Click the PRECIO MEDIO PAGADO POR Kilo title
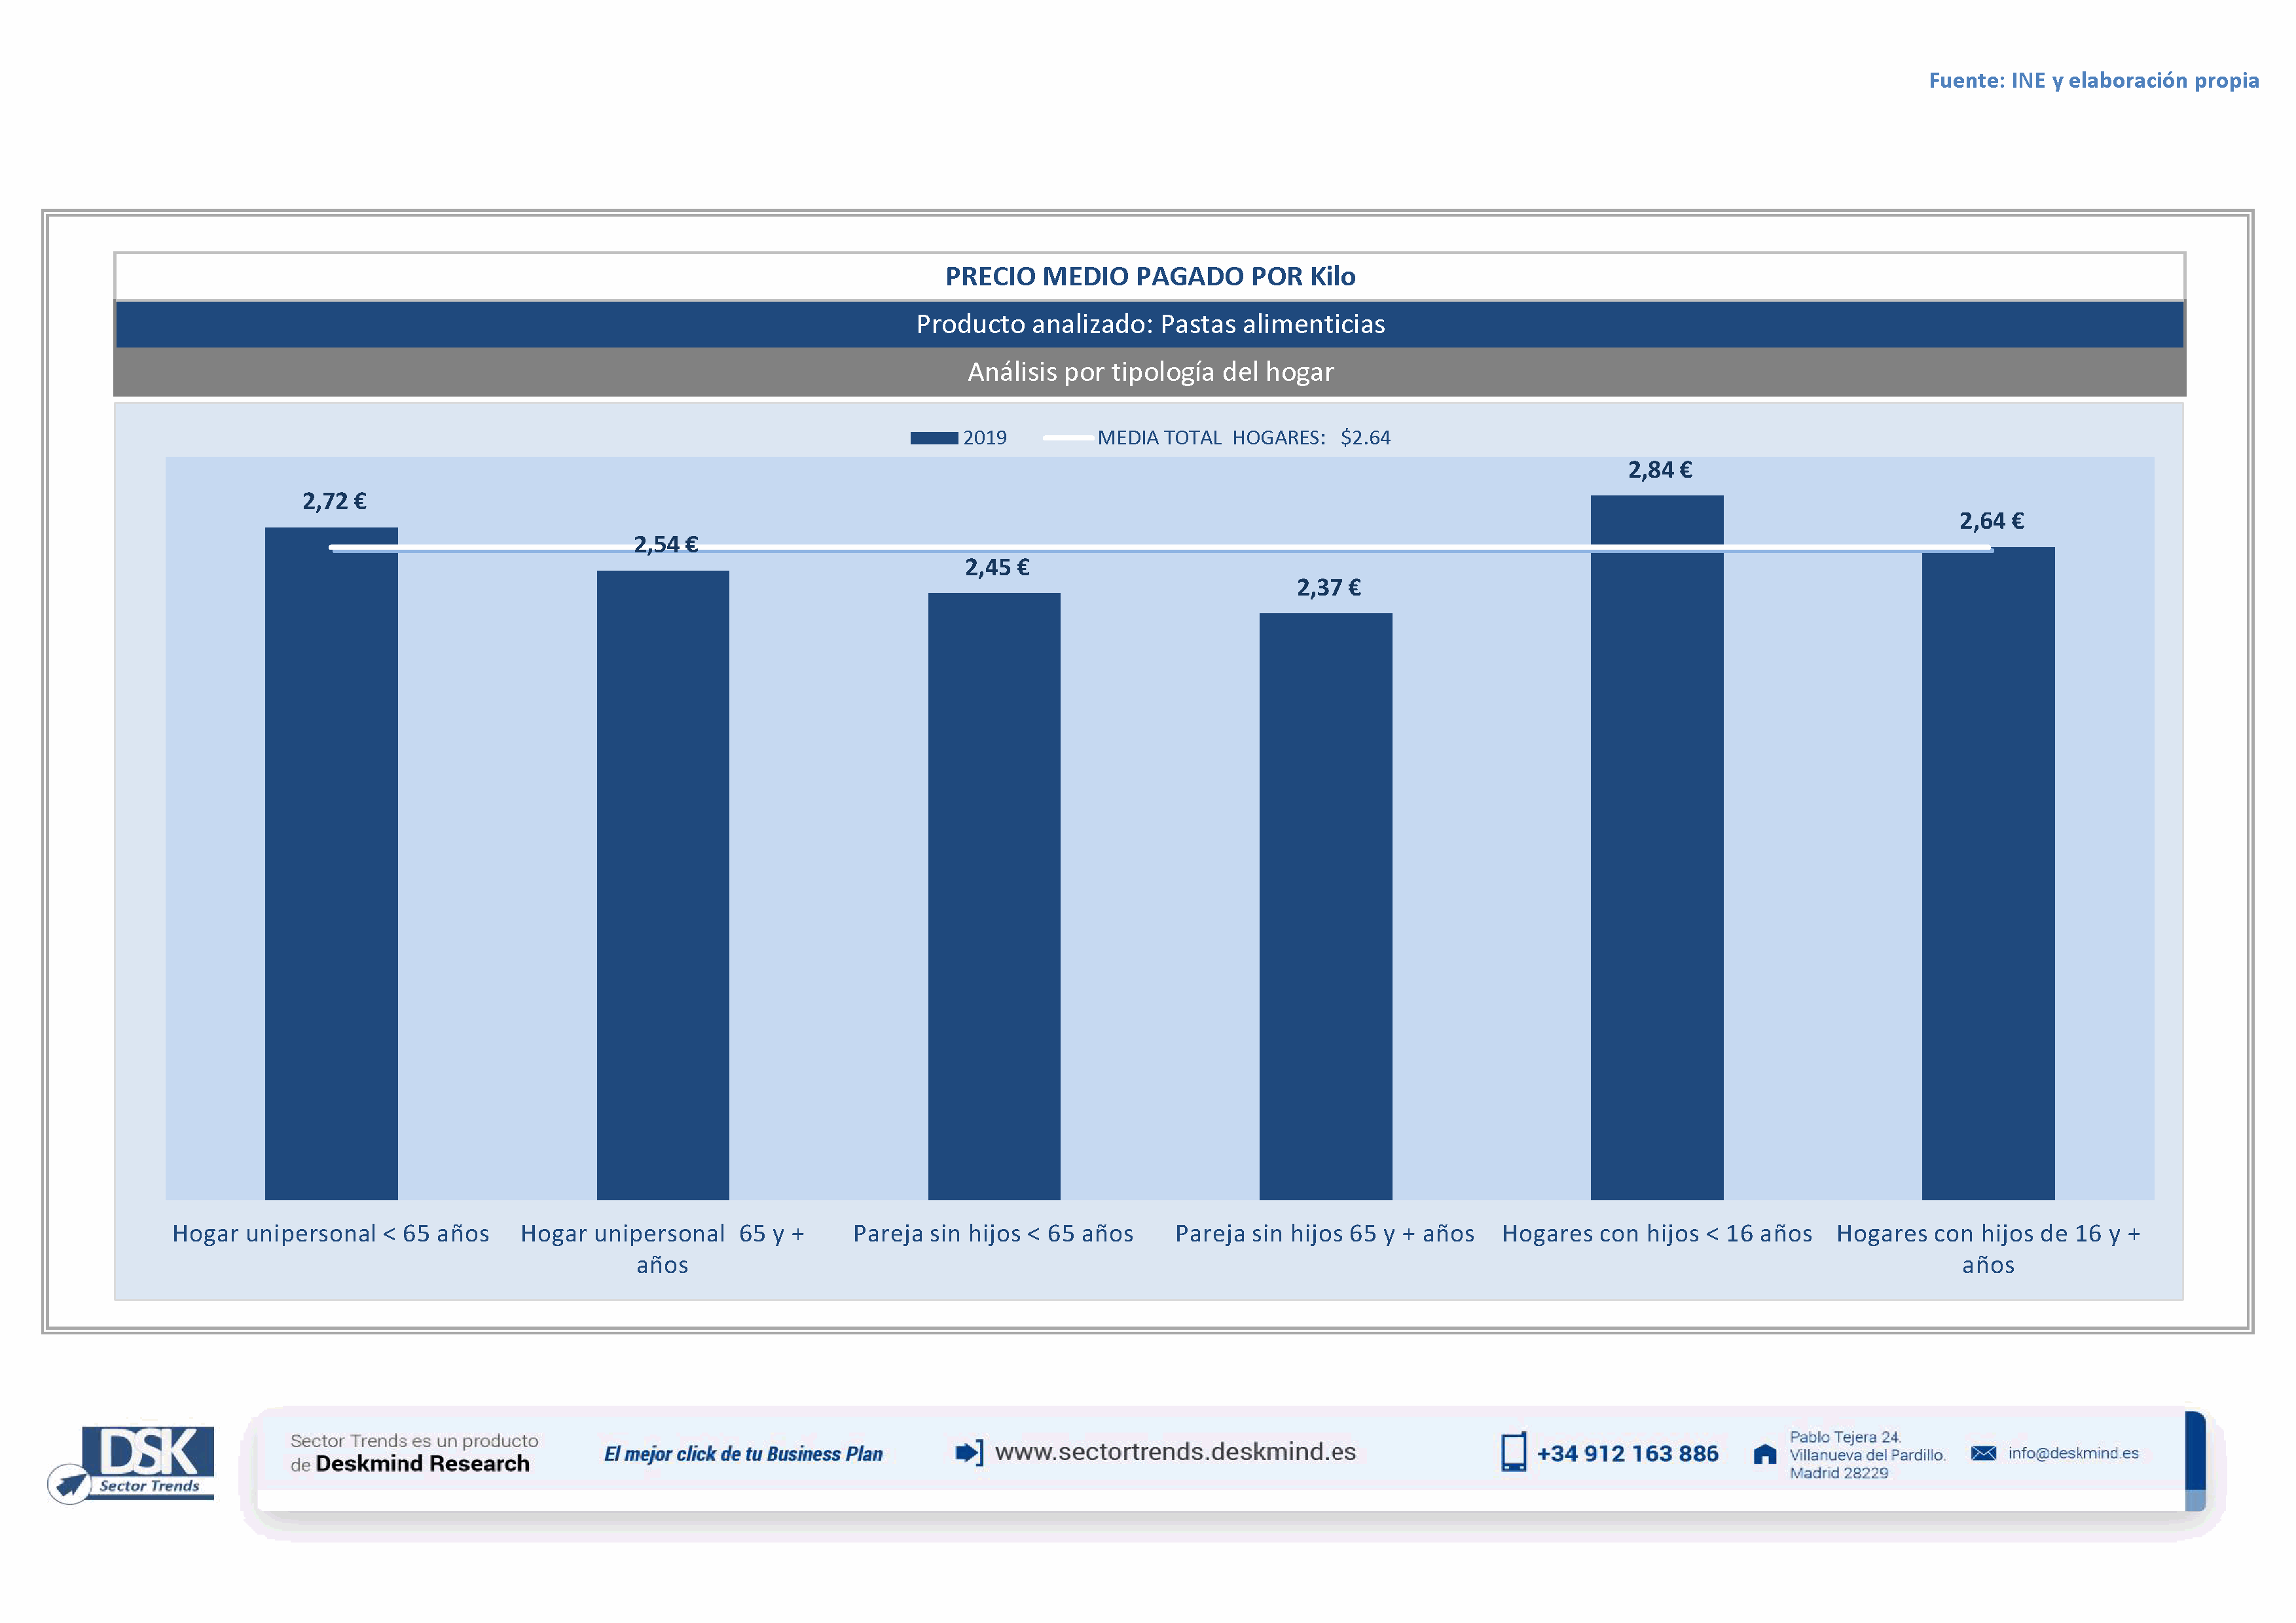The image size is (2296, 1623). click(1150, 277)
